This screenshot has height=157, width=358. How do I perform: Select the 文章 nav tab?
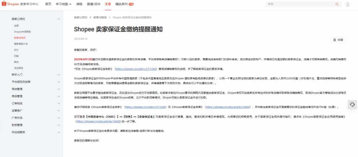click(108, 4)
